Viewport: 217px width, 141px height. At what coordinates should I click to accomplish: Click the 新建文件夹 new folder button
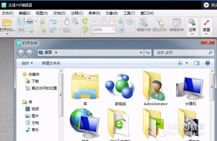[x=51, y=63]
